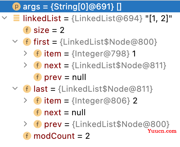This screenshot has width=180, height=147.
Task: Click the list icon next to linkedList
Action: pos(16,18)
